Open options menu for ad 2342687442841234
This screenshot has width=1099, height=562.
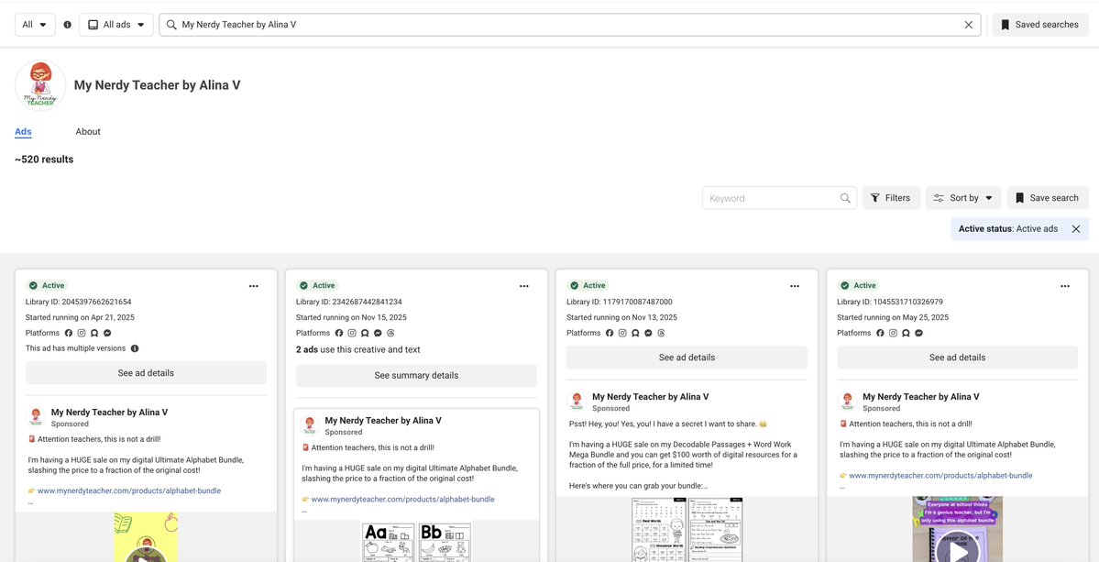point(523,286)
